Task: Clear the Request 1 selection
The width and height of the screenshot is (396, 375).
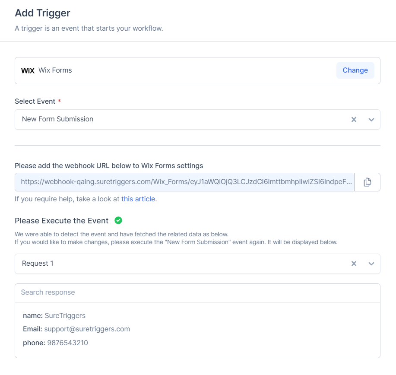Action: [354, 264]
